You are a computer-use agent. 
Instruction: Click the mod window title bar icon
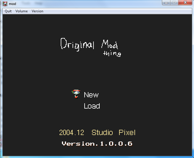click(x=5, y=4)
